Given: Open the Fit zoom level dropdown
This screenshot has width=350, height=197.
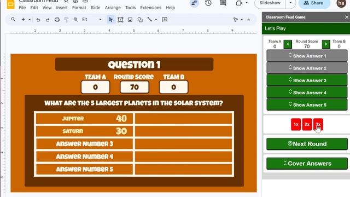Looking at the screenshot, I should (x=91, y=20).
